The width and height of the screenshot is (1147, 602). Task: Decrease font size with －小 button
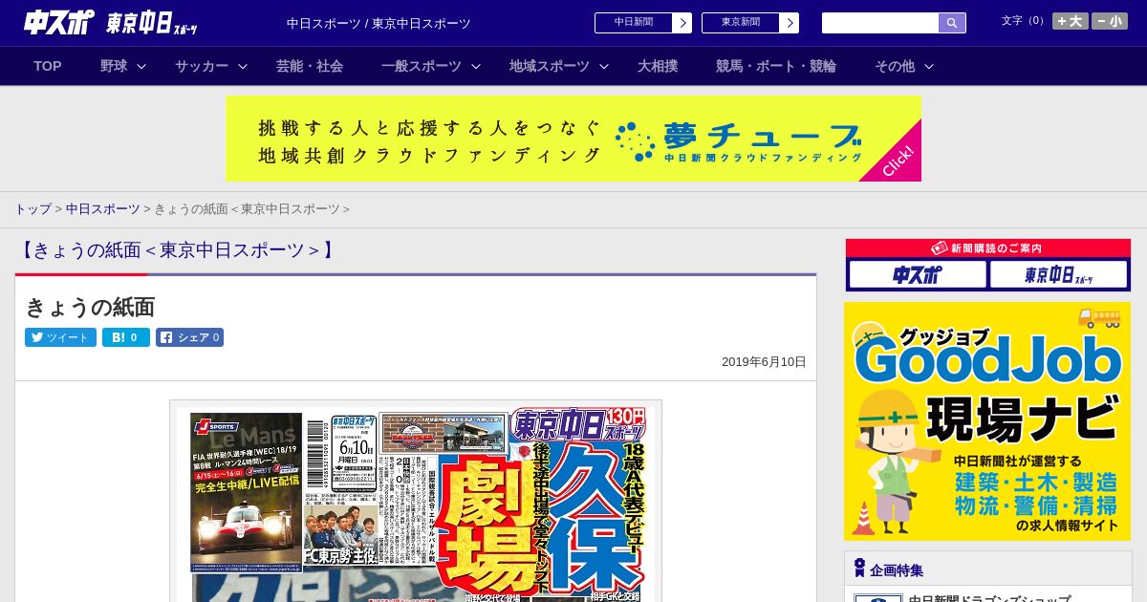coord(1110,21)
